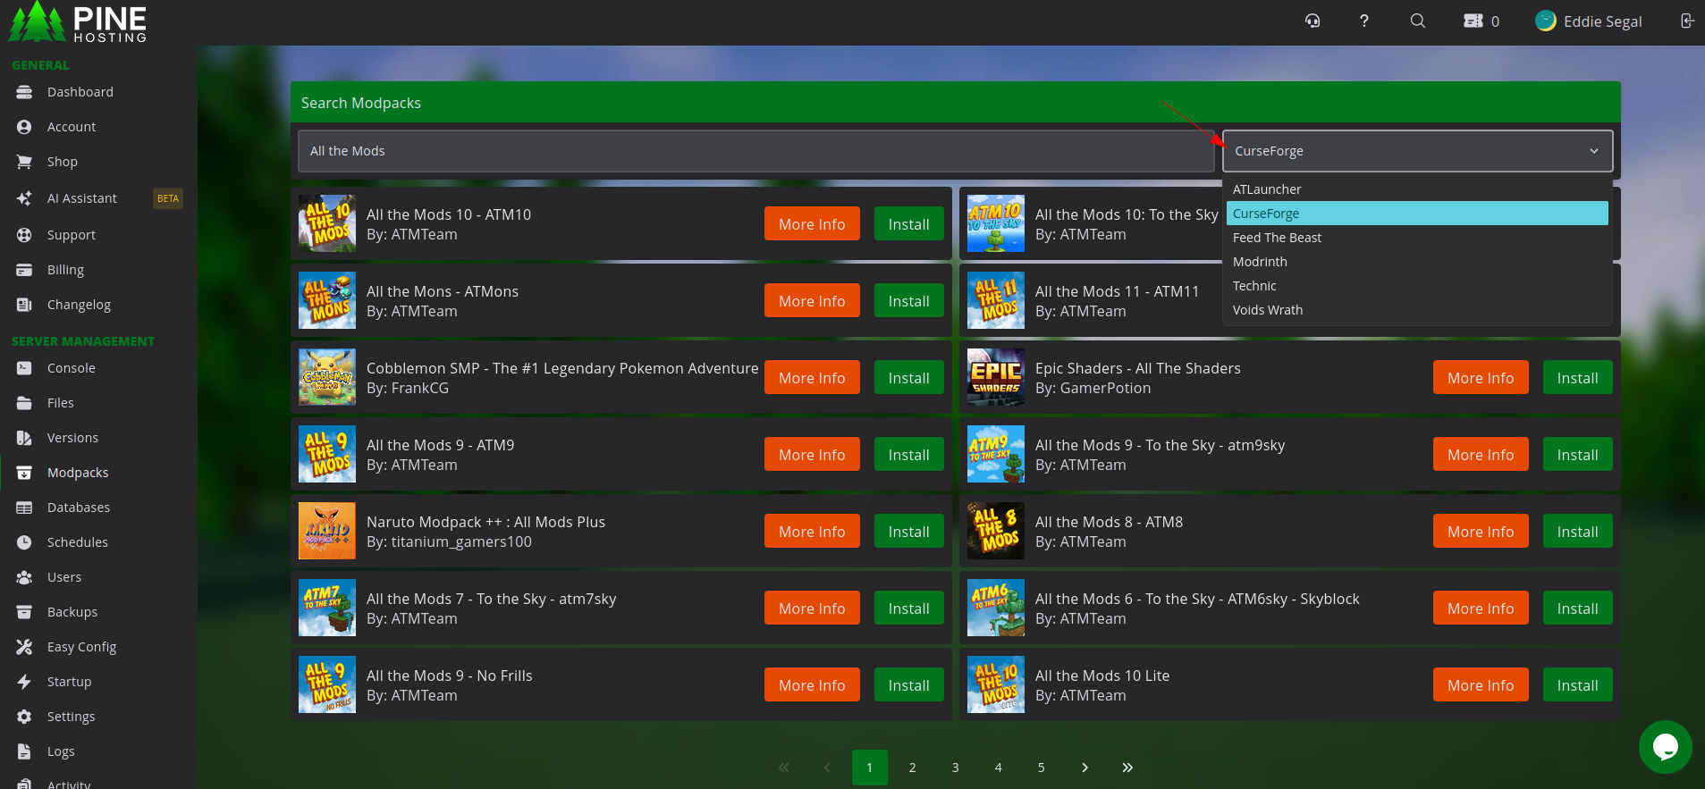This screenshot has height=789, width=1705.
Task: Click the Cobblemon SMP thumbnail
Action: [327, 377]
